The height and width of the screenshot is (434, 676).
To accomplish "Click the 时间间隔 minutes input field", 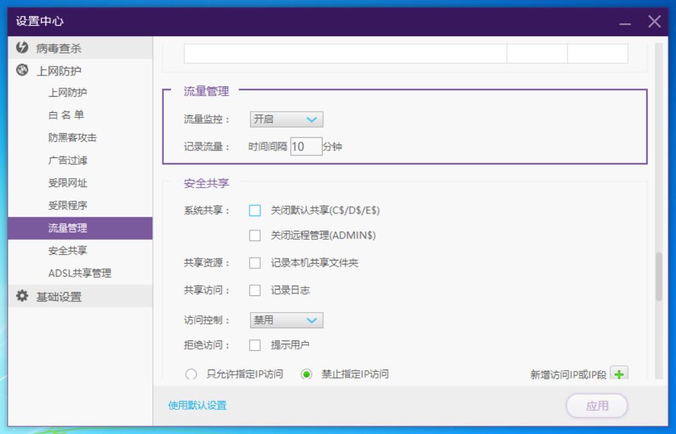I will coord(306,146).
